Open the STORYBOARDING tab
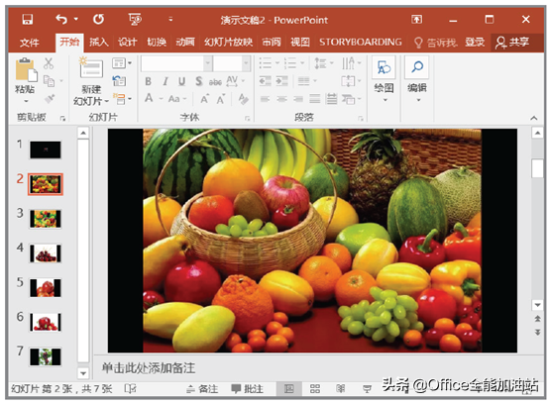This screenshot has width=549, height=403. 361,43
